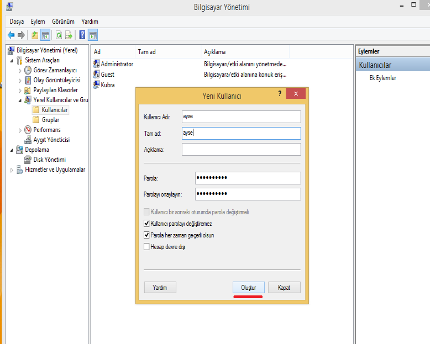Open the Eylem menu

click(38, 22)
